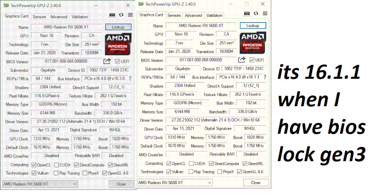Click PCIe x16 1.1 bus interface field
This screenshot has width=369, height=194.
click(239, 77)
